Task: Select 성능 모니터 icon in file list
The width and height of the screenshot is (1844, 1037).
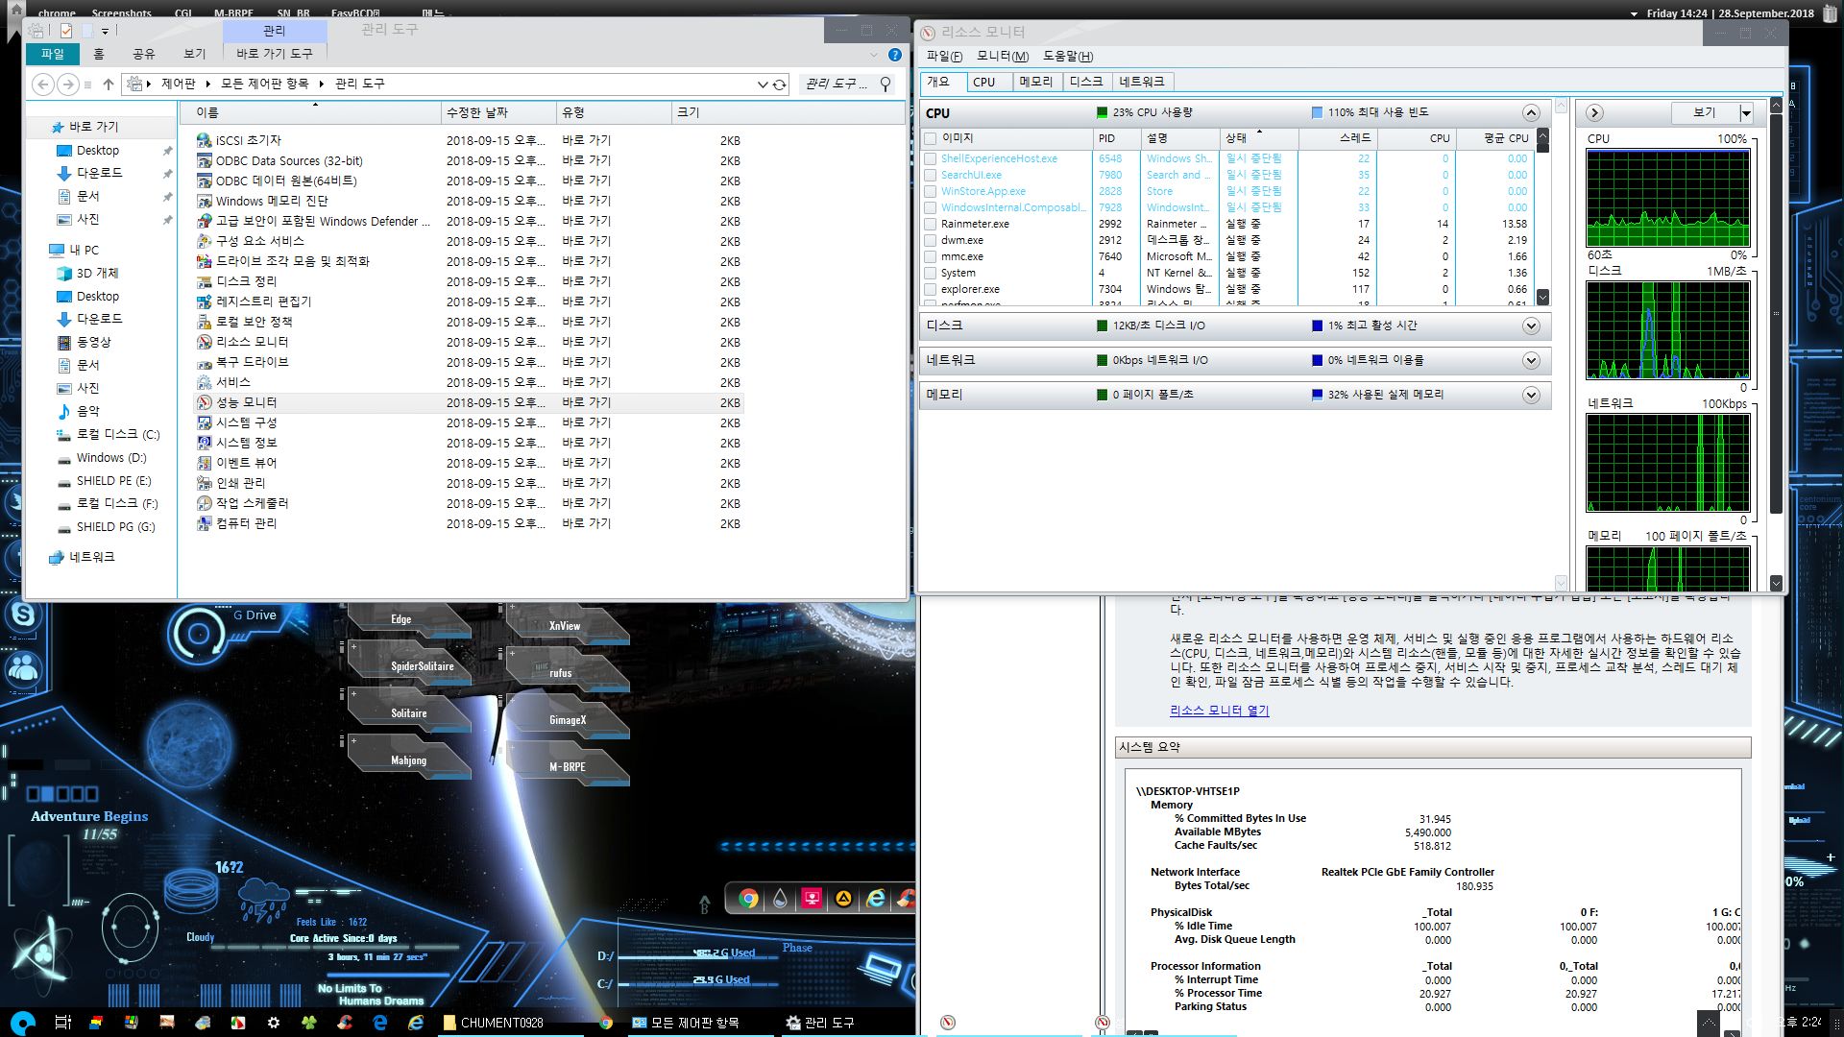Action: (204, 402)
